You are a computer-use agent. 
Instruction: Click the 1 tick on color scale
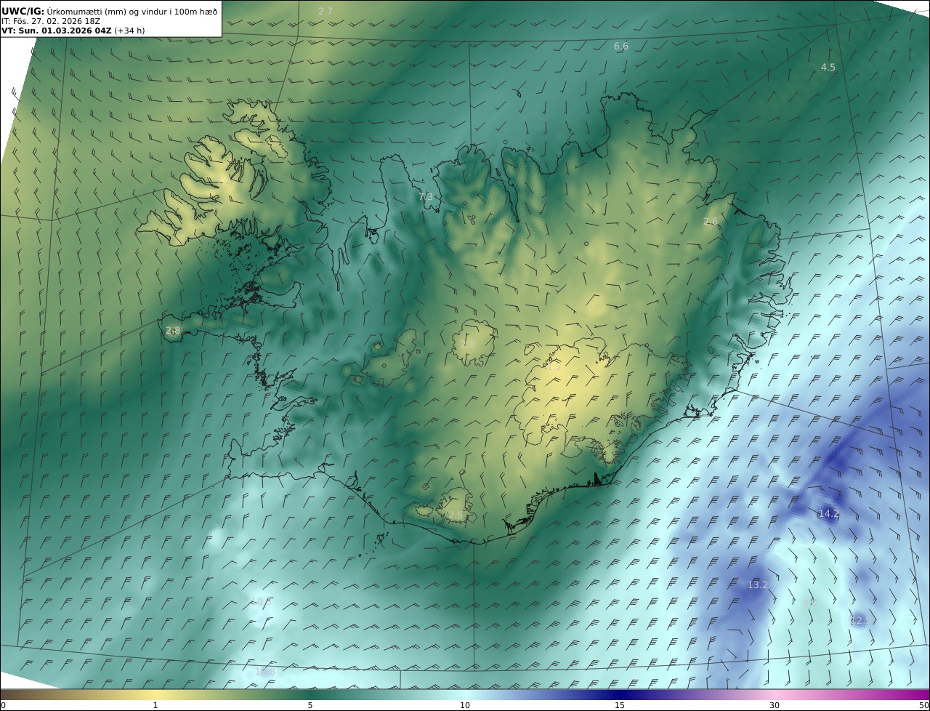coord(155,706)
